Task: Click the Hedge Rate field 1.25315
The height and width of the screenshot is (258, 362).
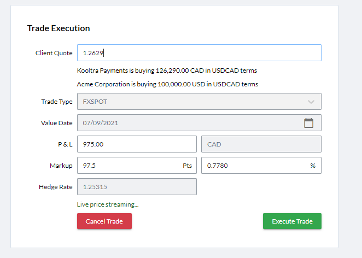Action: click(137, 186)
